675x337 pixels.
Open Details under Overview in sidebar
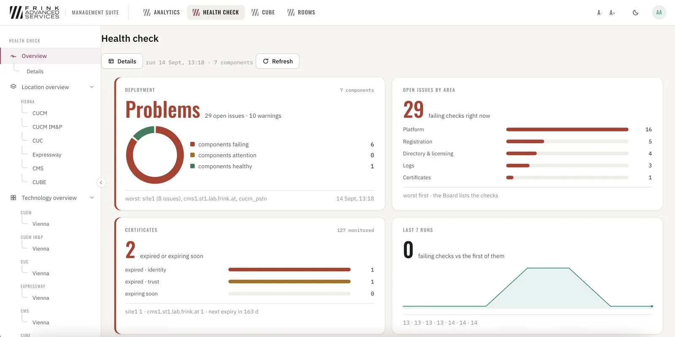(35, 72)
